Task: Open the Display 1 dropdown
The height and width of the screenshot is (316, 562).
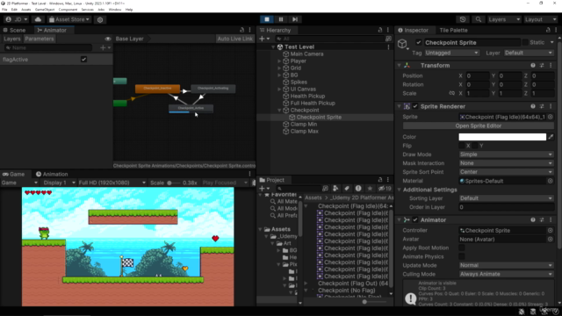Action: click(x=59, y=183)
